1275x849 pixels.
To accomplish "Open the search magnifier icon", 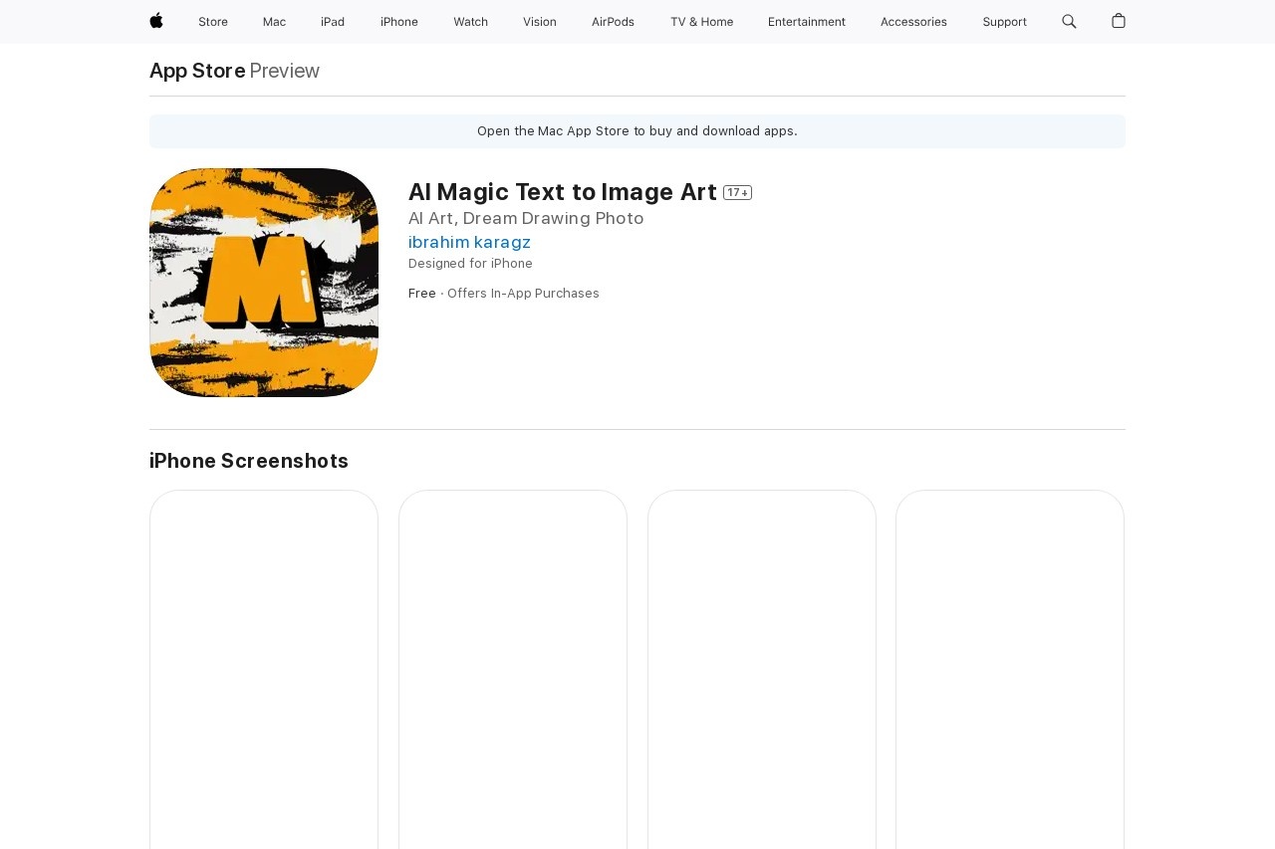I will tap(1069, 21).
